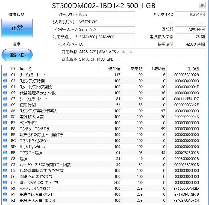Click status dot for row C5 代替処理保留中のセクタ数
Viewport: 209px width, 205px height.
tap(5, 170)
